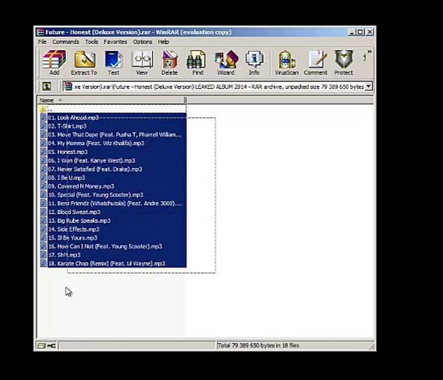
Task: Open the Tools menu
Action: (92, 42)
